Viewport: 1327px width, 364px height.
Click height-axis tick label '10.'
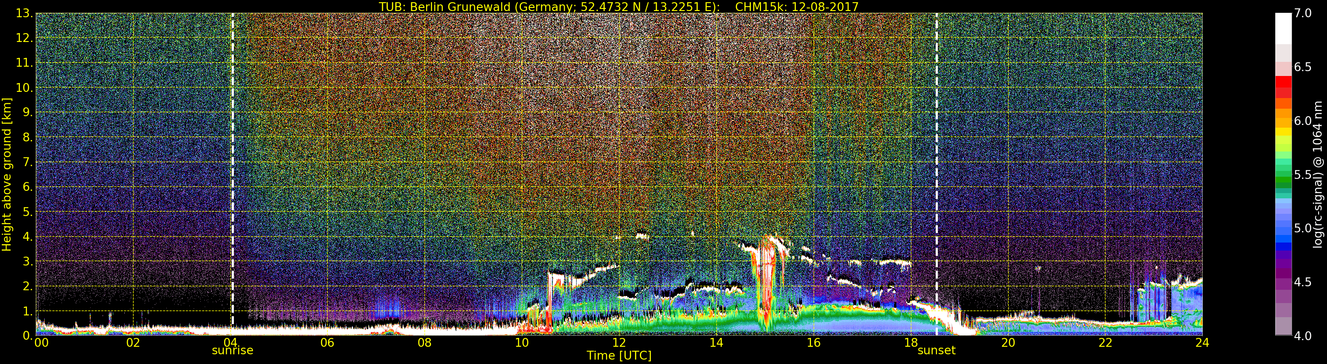tap(25, 87)
